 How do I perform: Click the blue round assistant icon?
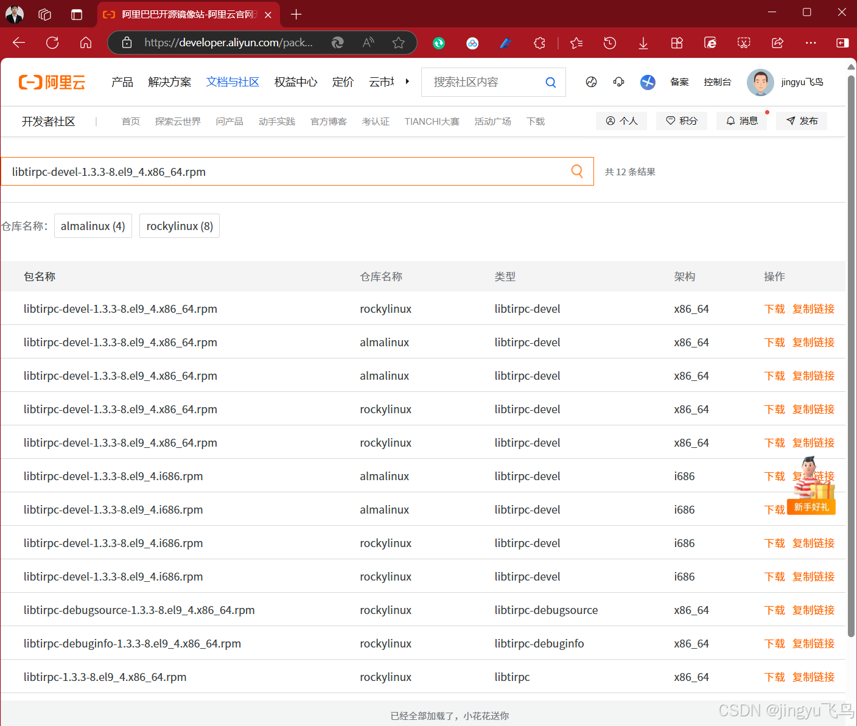(x=648, y=82)
